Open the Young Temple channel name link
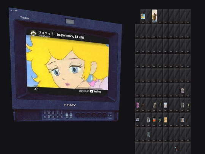Viewport: 205px width, 154px height. click(x=44, y=36)
